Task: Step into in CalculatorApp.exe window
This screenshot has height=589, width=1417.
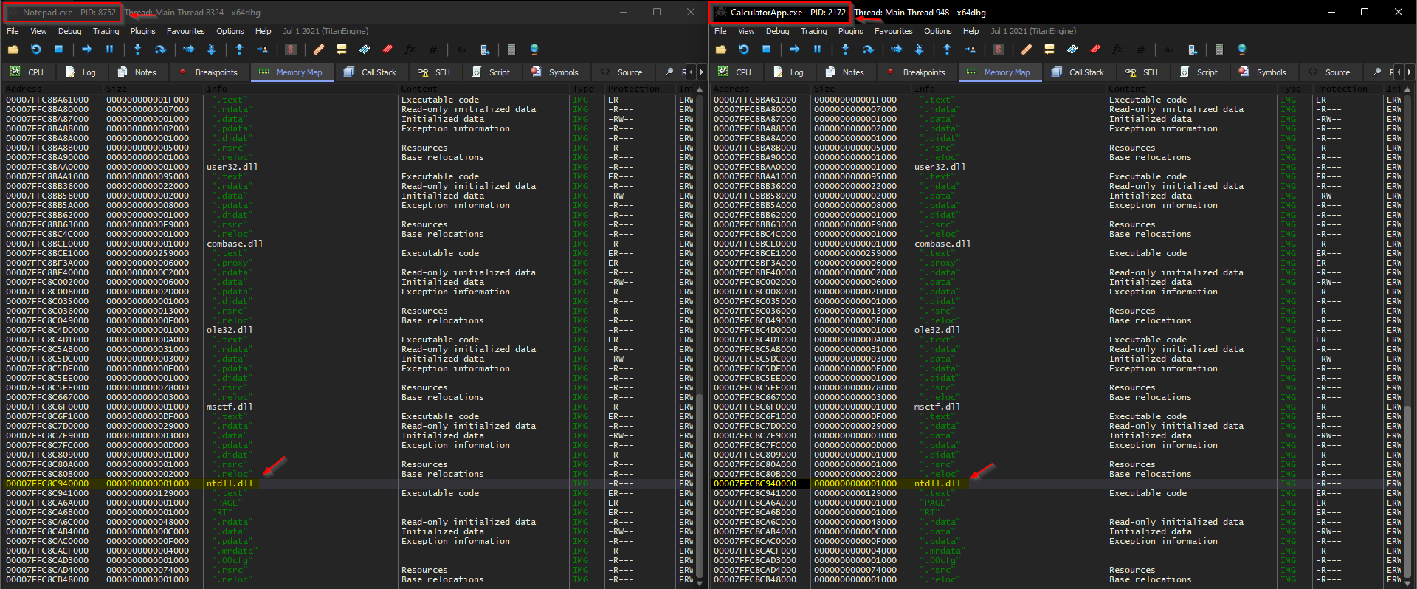Action: point(845,49)
